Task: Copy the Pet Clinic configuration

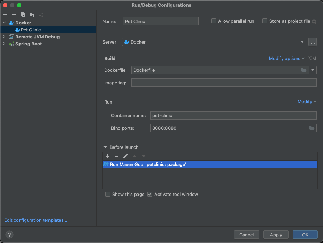Action: coord(23,15)
